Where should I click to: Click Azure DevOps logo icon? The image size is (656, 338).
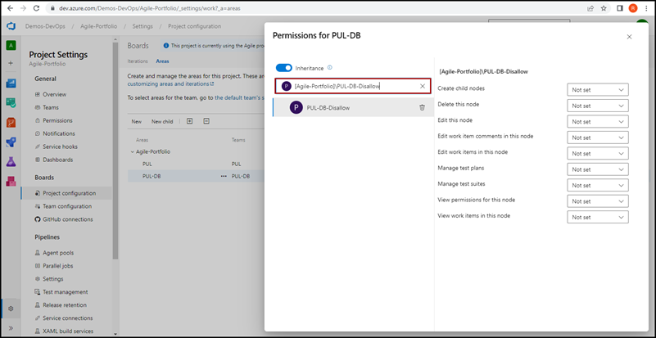coord(11,26)
